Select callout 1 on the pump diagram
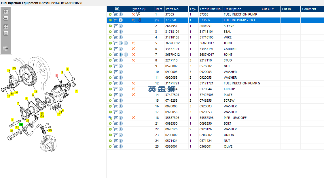Screen dimensions: 324x178 (57, 76)
